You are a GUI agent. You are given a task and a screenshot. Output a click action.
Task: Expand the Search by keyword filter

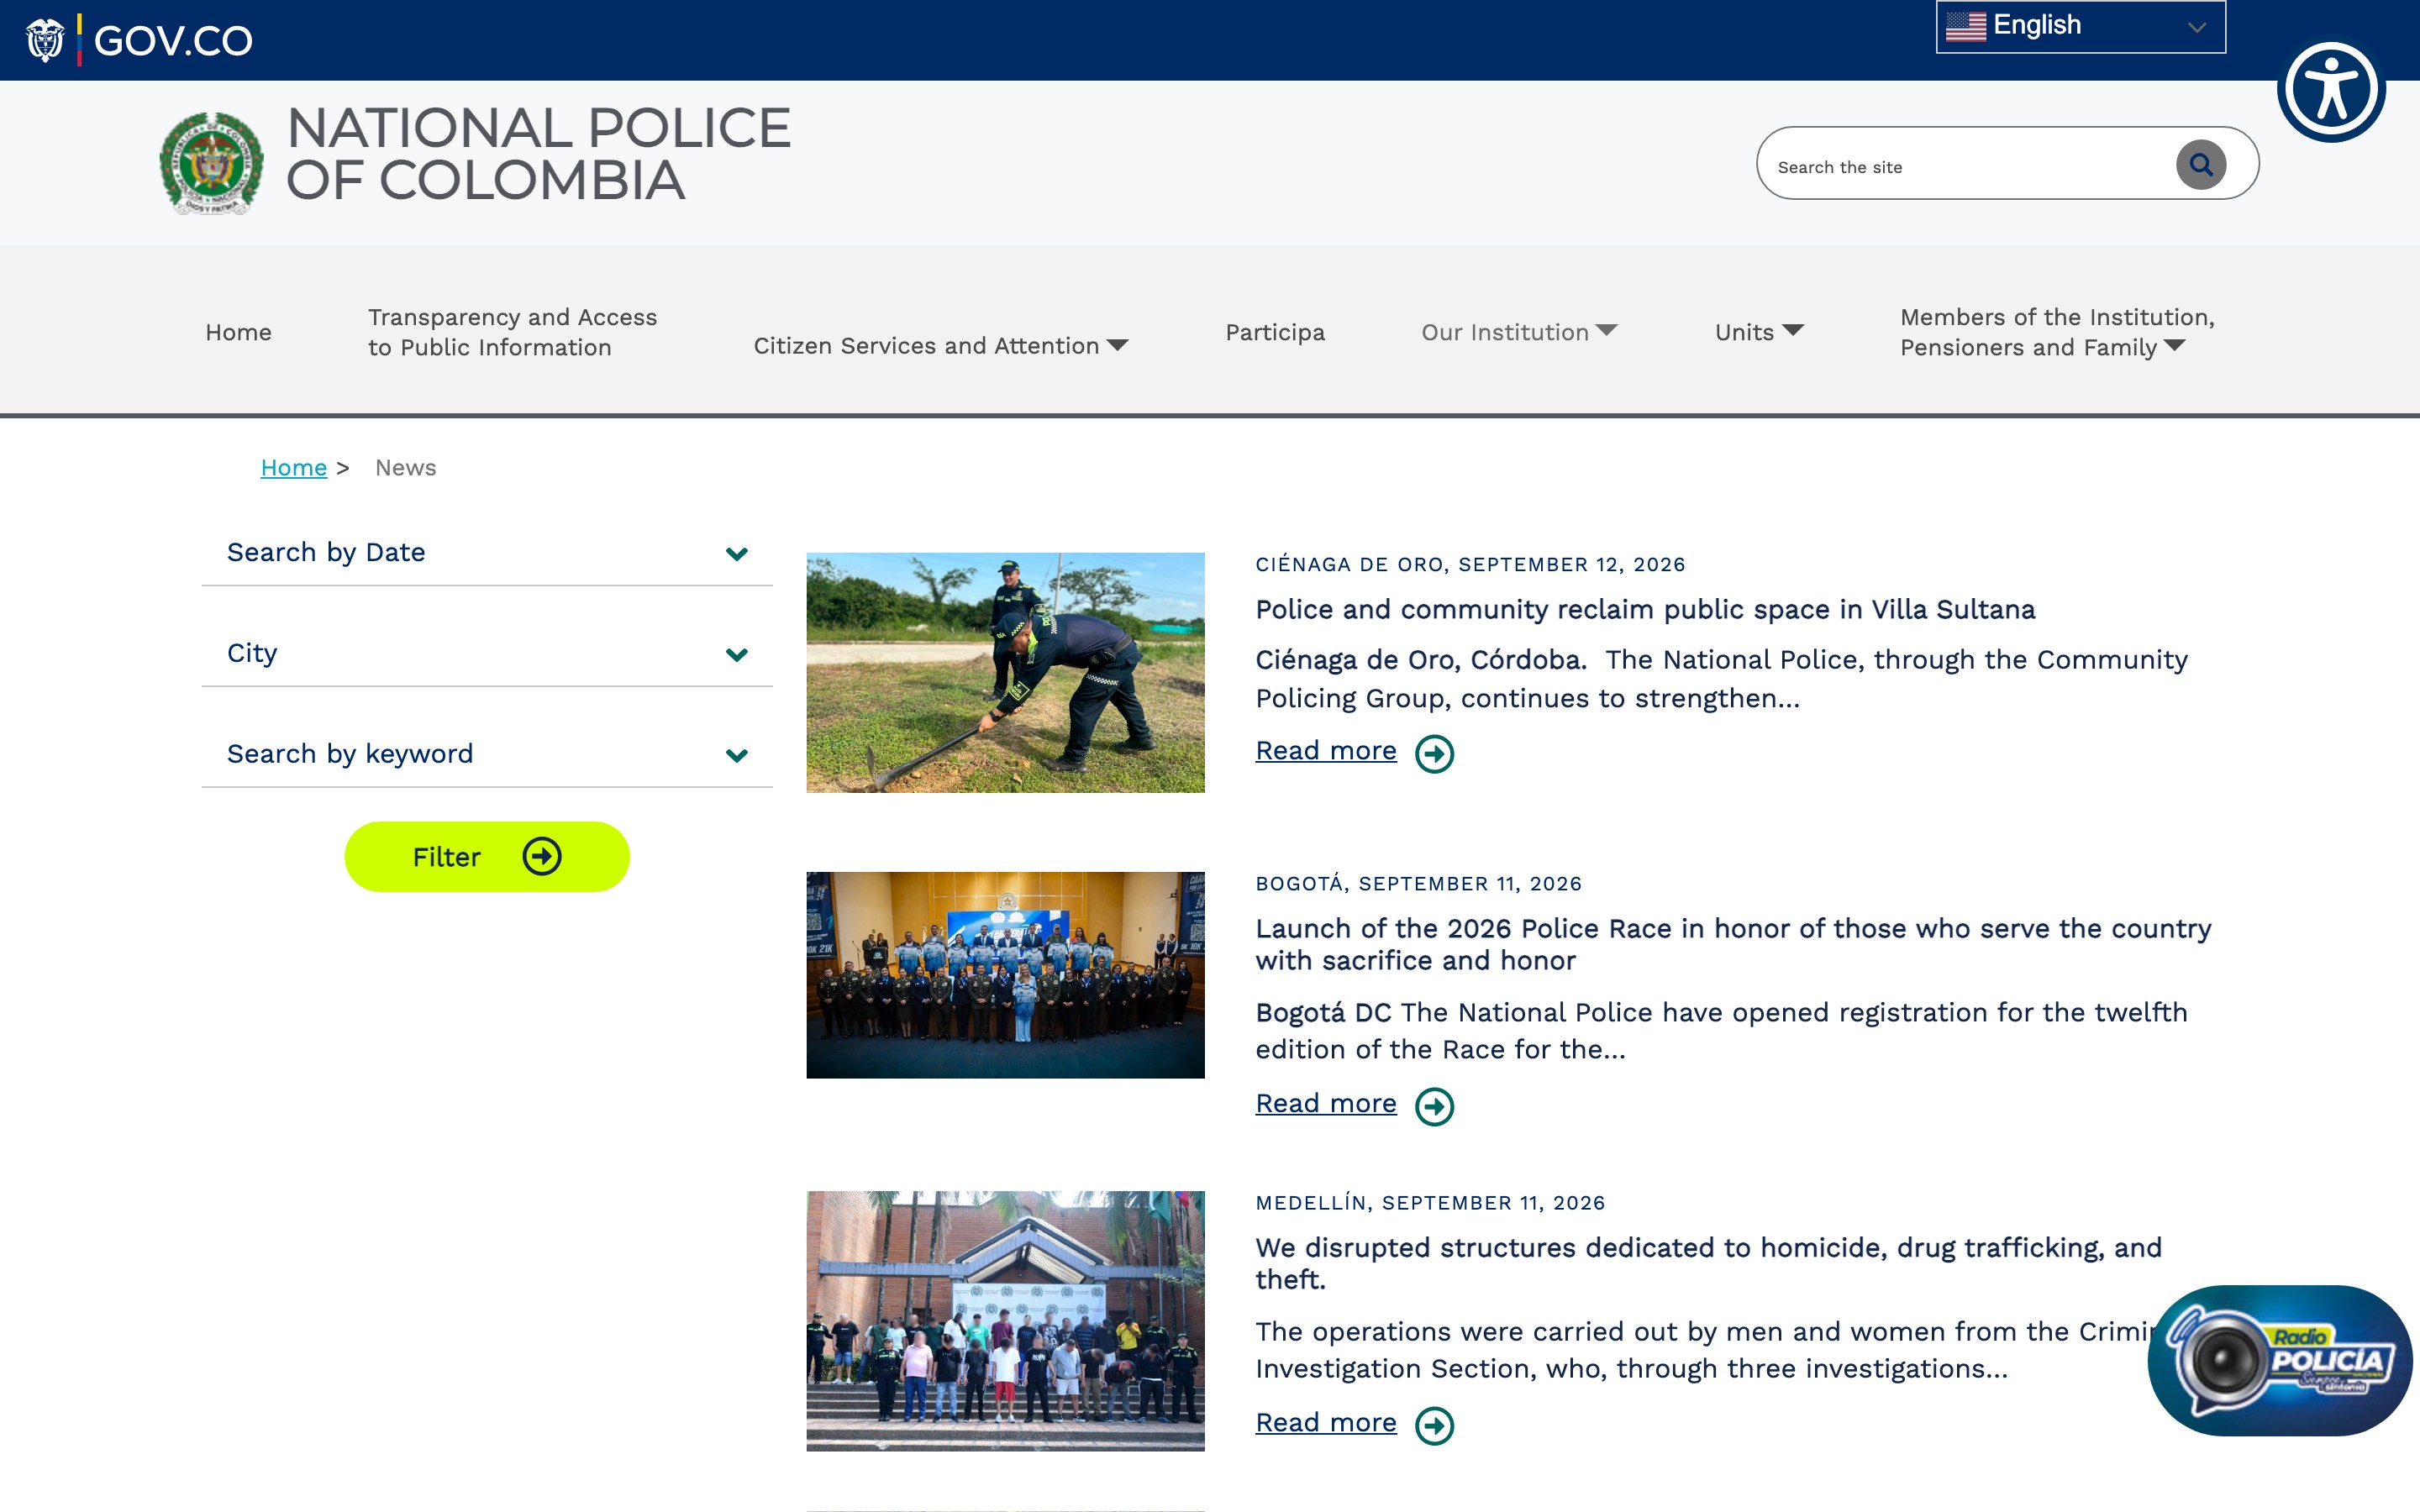coord(487,754)
